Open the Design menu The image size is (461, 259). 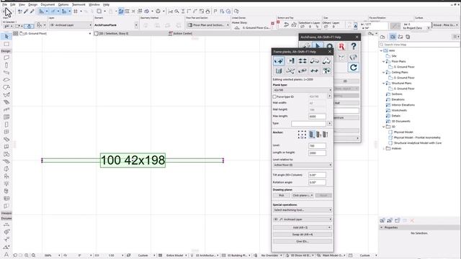coord(32,5)
